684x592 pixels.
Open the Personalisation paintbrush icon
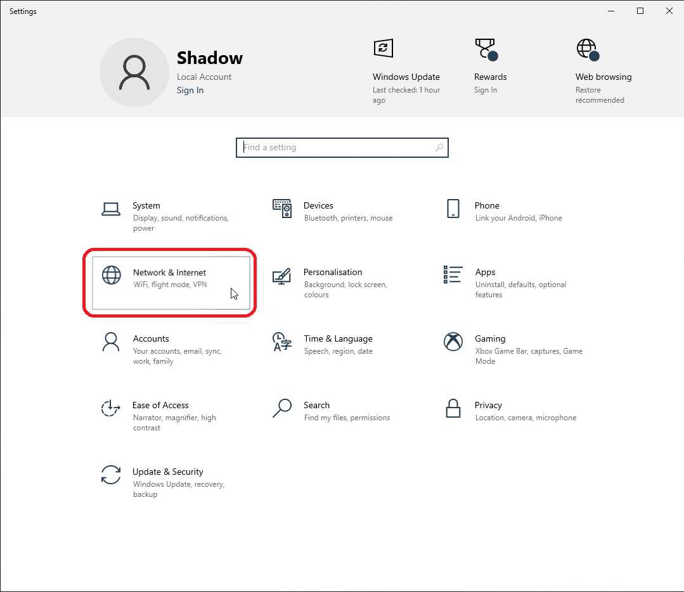tap(282, 276)
